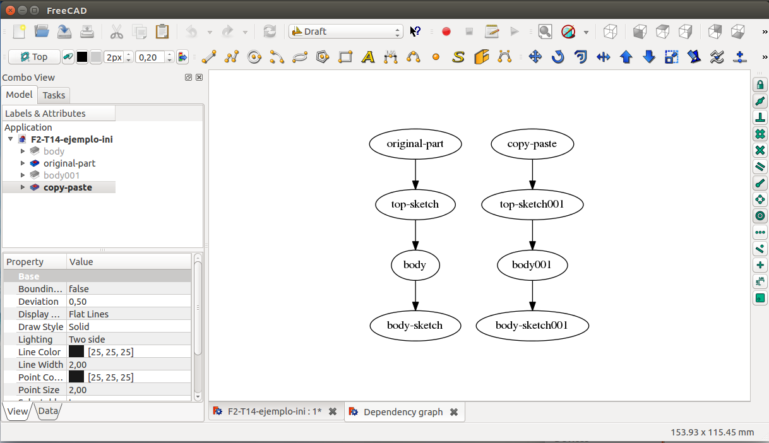Click the Top working plane button

pos(34,57)
